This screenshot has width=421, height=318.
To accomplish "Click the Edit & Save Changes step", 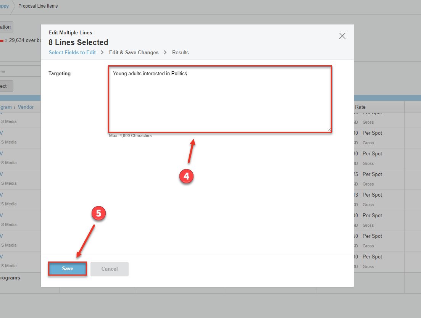I will (x=134, y=52).
